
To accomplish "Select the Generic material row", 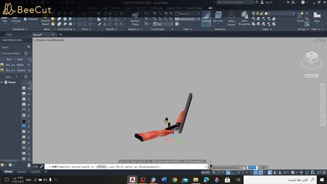I will tap(15, 71).
